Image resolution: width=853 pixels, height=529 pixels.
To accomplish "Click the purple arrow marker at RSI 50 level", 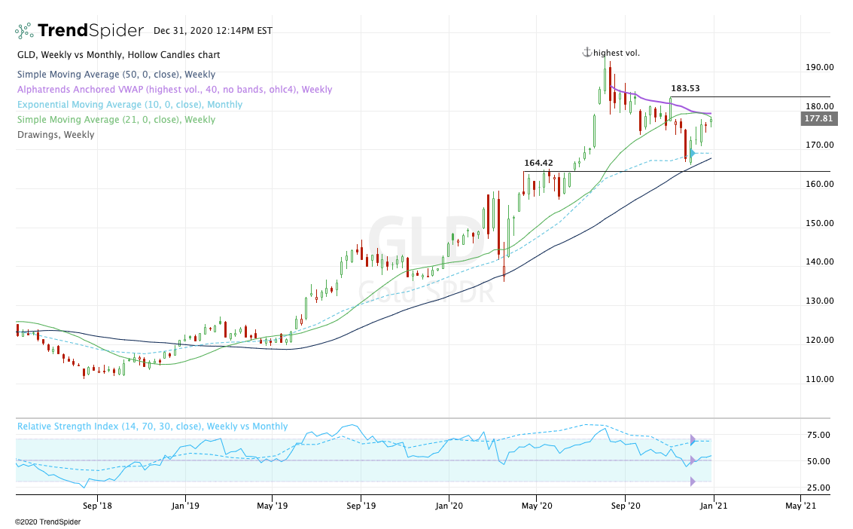I will tap(693, 460).
